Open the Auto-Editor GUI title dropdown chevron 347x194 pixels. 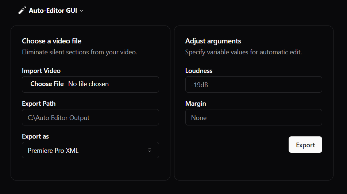[x=82, y=11]
